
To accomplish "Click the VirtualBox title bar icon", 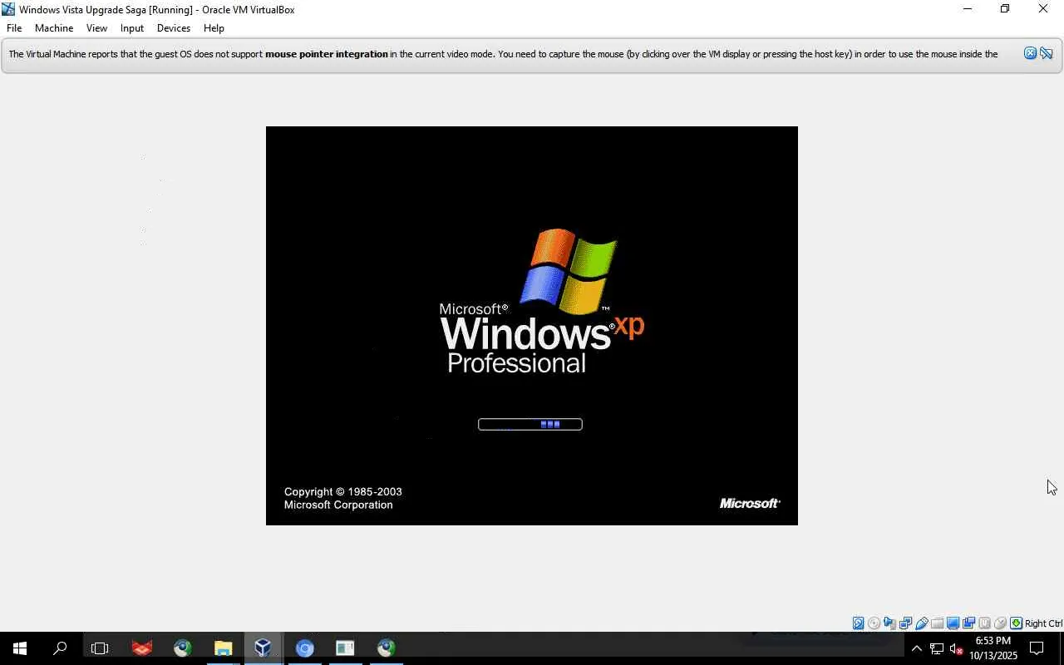I will coord(8,9).
